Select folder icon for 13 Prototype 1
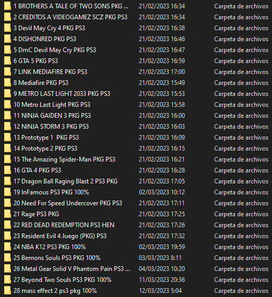This screenshot has height=297, width=272. click(7, 138)
